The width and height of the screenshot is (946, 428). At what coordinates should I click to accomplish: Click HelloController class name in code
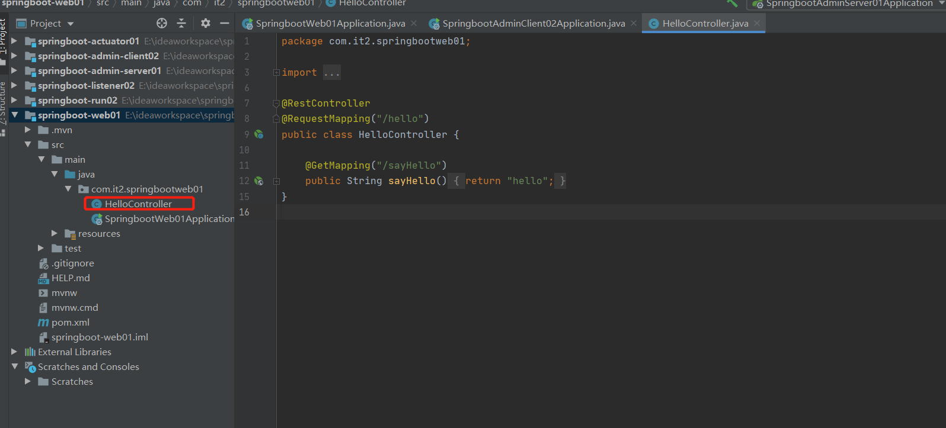click(x=403, y=135)
